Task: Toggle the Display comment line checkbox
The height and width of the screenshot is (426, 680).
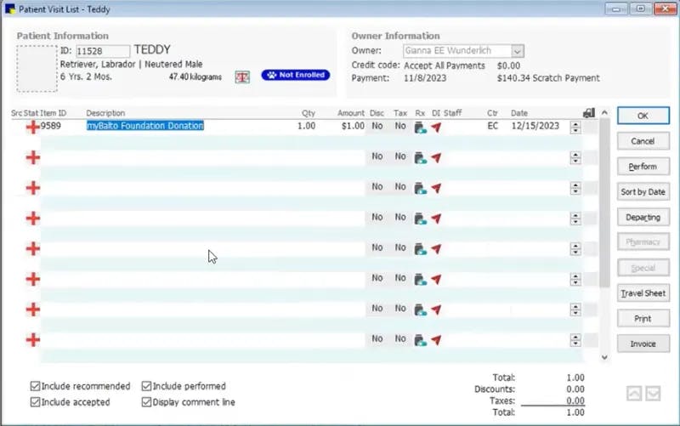Action: click(x=146, y=402)
